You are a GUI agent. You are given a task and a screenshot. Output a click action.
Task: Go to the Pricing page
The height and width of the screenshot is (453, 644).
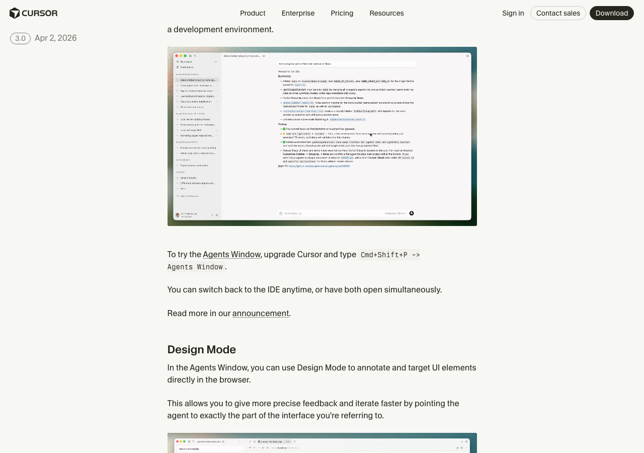342,13
